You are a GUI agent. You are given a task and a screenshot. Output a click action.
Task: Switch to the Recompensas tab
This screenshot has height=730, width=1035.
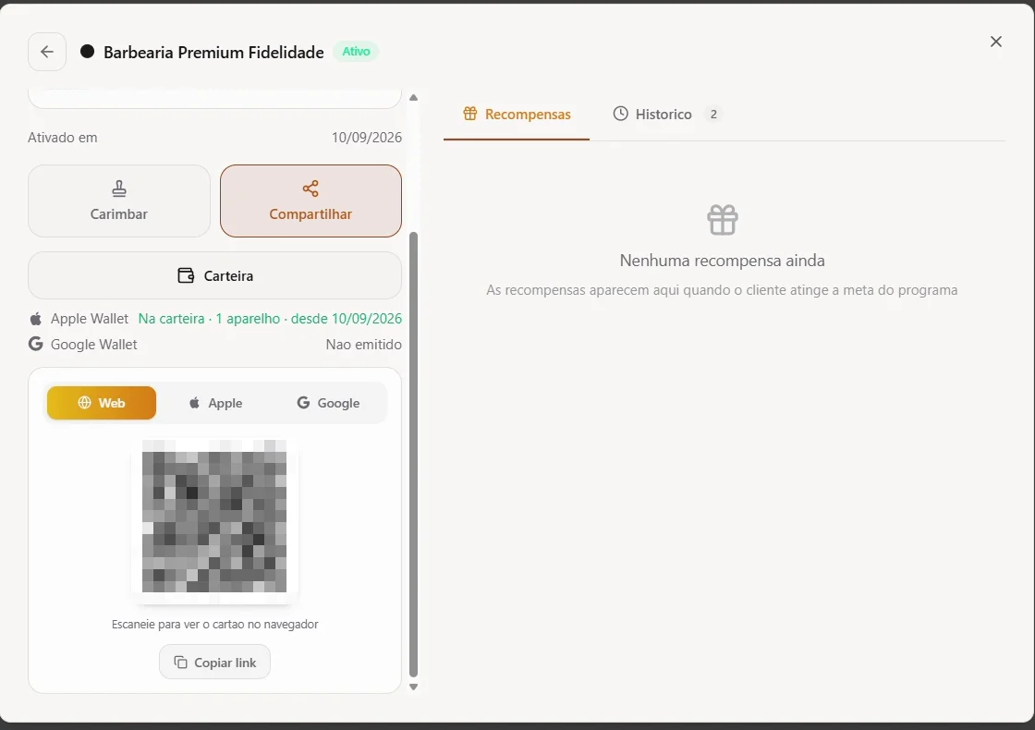click(517, 115)
